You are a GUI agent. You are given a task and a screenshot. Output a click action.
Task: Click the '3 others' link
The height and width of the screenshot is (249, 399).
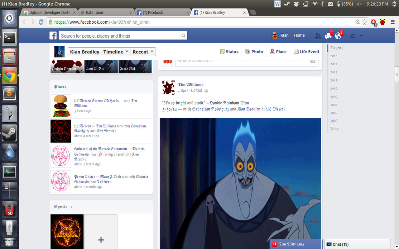(104, 182)
